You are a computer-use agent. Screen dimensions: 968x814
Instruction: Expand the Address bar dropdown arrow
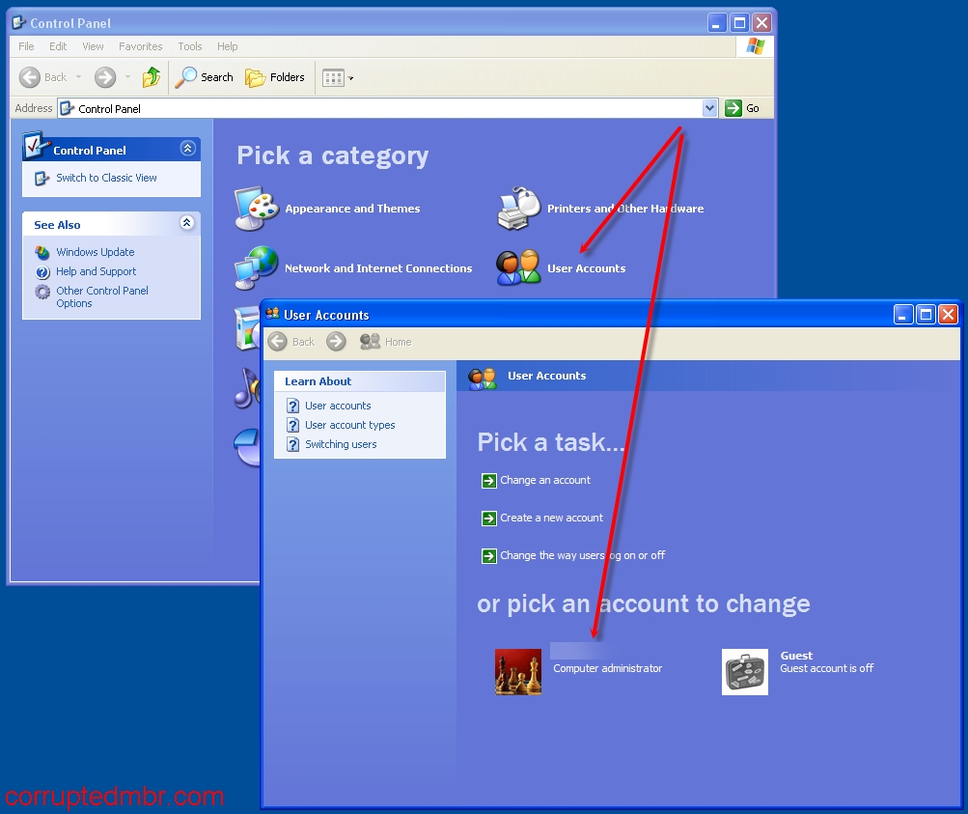click(x=710, y=108)
